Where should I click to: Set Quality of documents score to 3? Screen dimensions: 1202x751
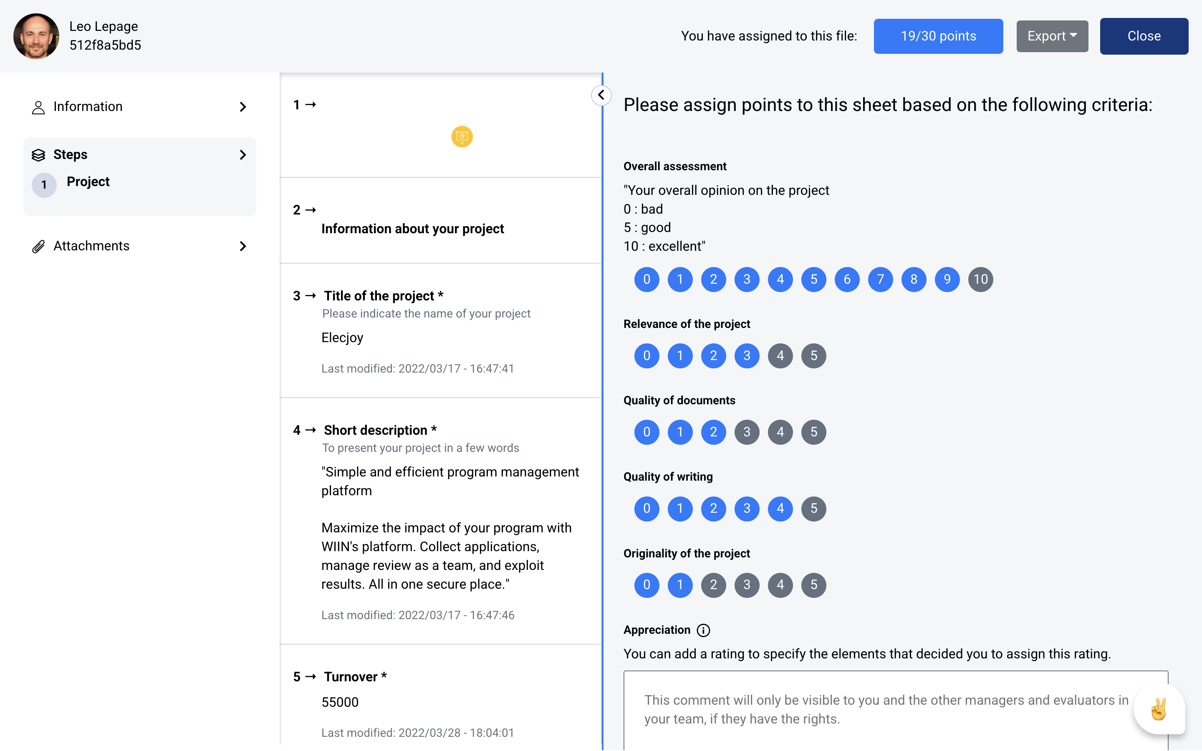747,432
